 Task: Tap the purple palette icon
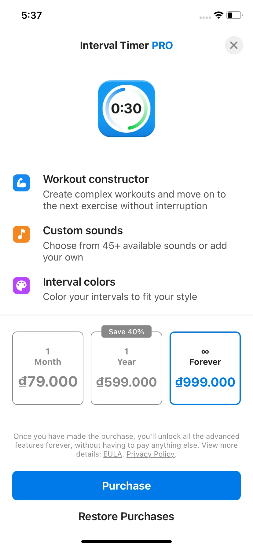point(21,286)
